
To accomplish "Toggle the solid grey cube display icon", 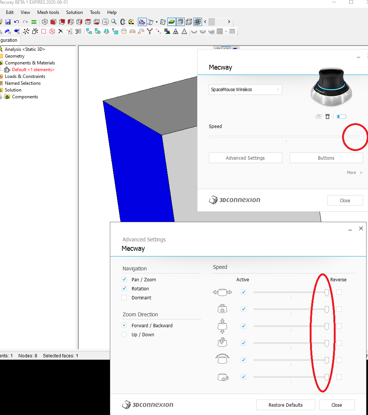I will [x=180, y=22].
